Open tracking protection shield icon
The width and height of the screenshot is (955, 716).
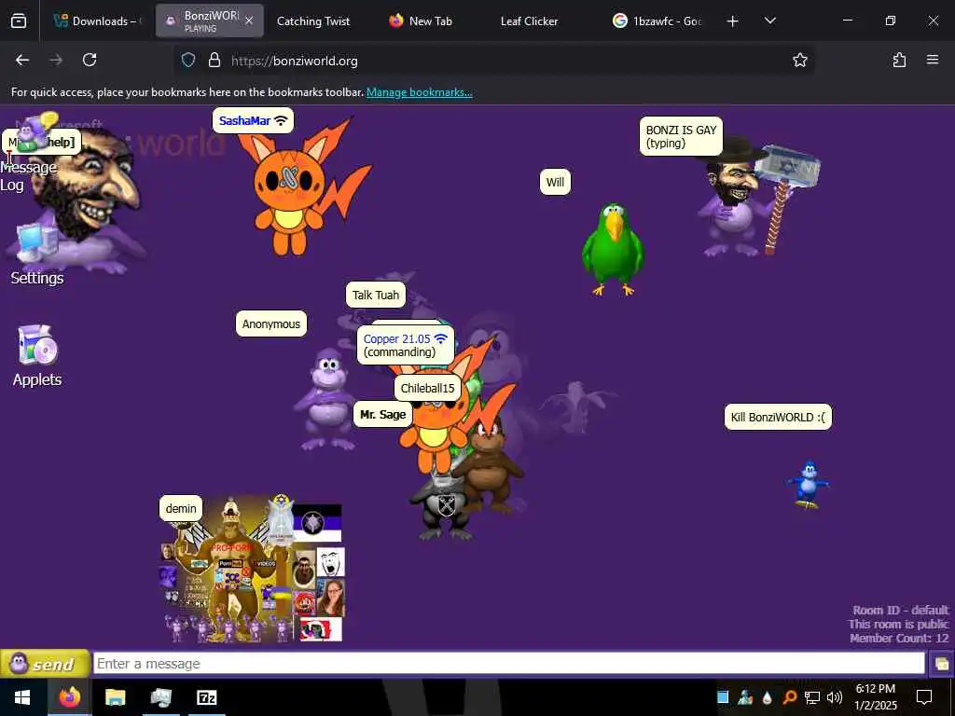pos(188,61)
